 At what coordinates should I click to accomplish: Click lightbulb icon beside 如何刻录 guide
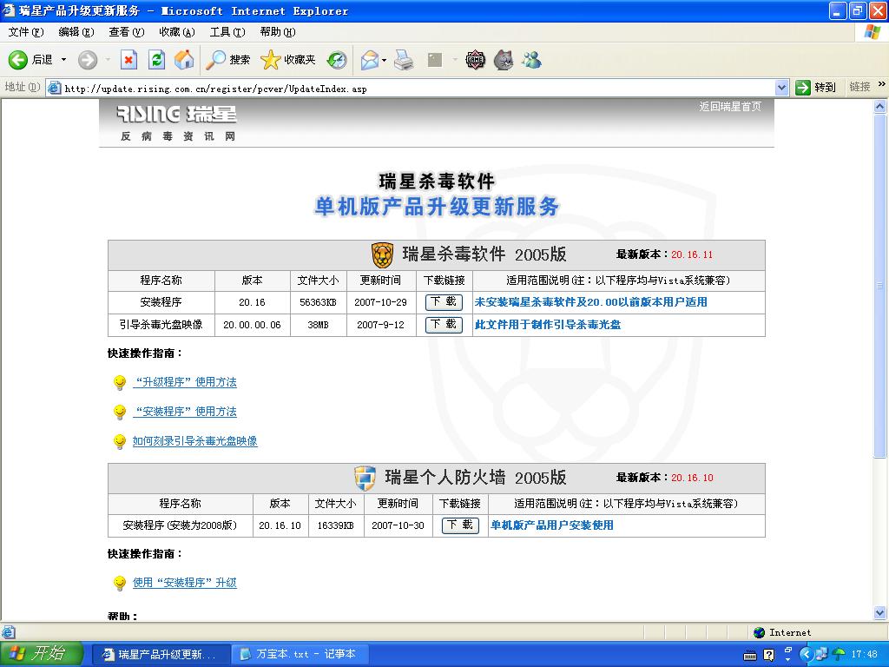(x=120, y=441)
